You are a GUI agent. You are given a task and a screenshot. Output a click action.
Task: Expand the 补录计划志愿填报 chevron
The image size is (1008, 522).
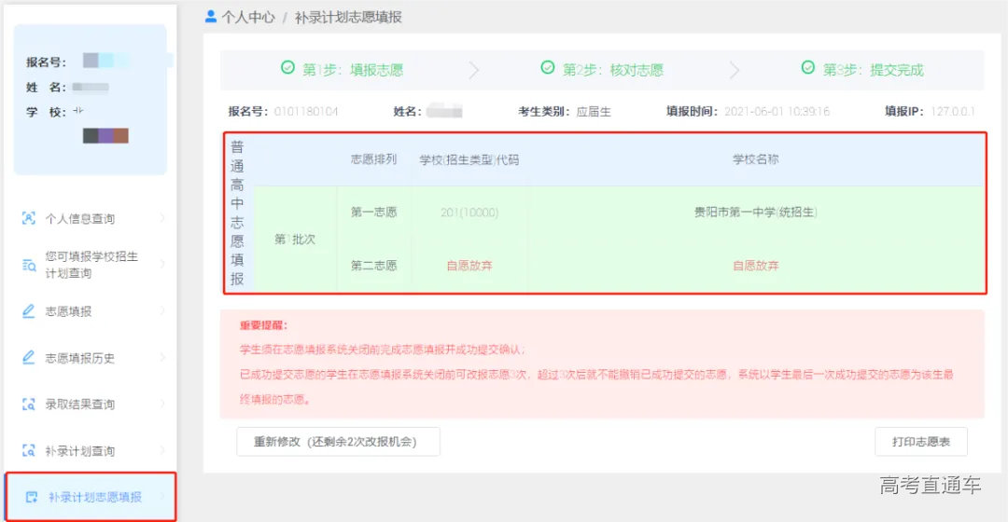[162, 496]
